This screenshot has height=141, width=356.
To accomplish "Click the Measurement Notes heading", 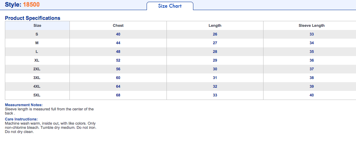I will point(24,105).
